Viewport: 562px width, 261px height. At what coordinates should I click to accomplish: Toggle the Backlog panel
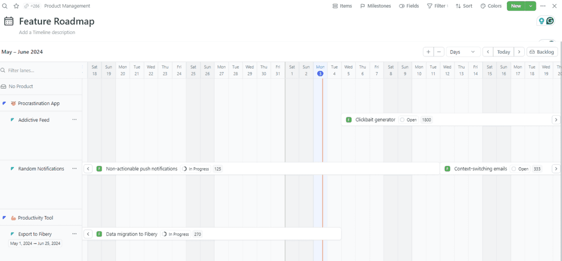click(x=542, y=52)
